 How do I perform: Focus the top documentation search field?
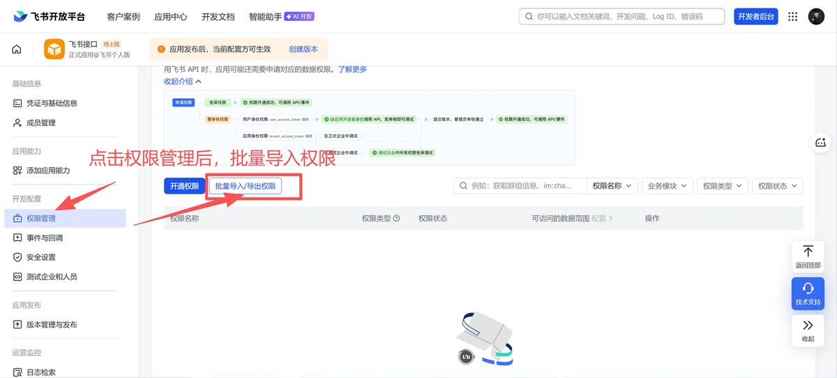pos(622,17)
